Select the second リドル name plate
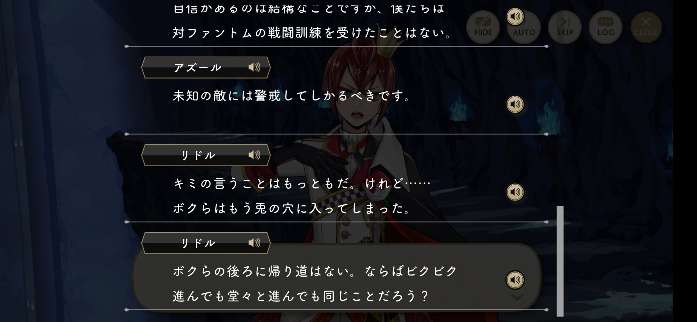Screen dimensions: 697x322 tap(206, 243)
